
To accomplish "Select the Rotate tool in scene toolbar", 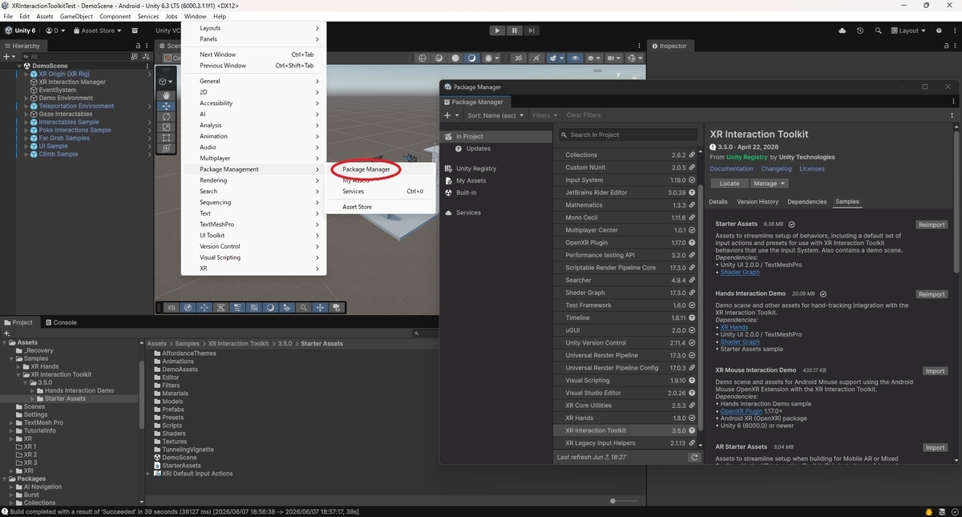I will (x=167, y=117).
